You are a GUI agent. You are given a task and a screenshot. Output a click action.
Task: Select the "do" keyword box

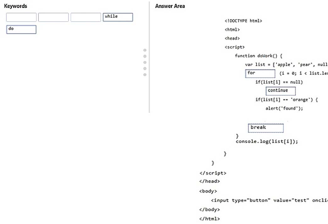tap(21, 30)
